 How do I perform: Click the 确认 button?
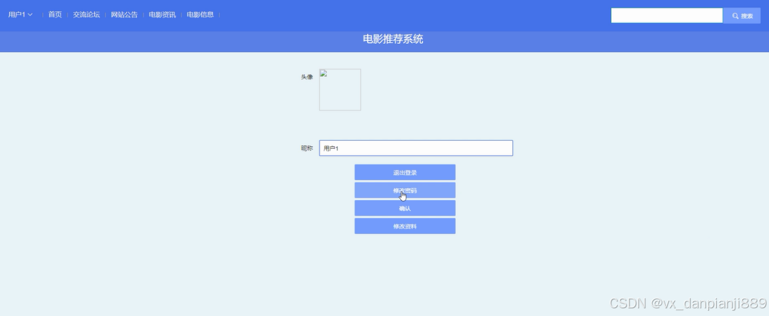pyautogui.click(x=405, y=208)
